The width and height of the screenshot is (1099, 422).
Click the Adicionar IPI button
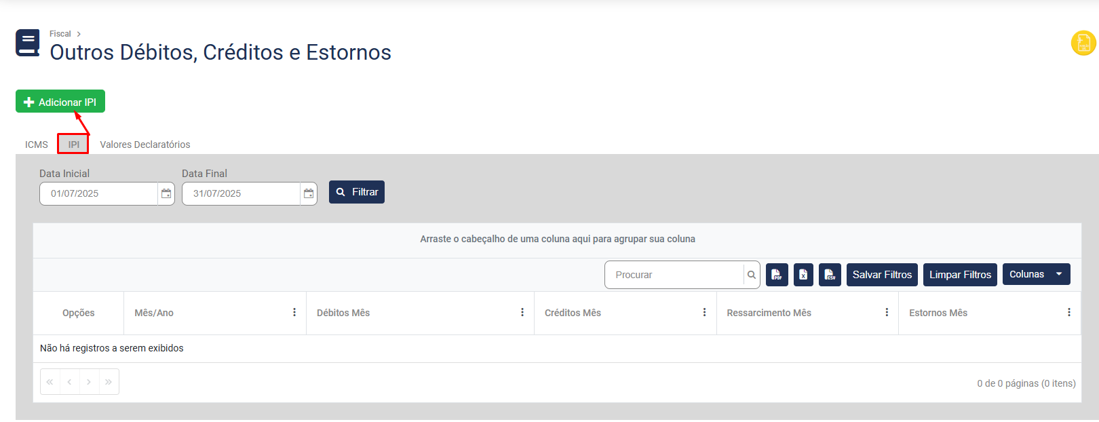[60, 102]
